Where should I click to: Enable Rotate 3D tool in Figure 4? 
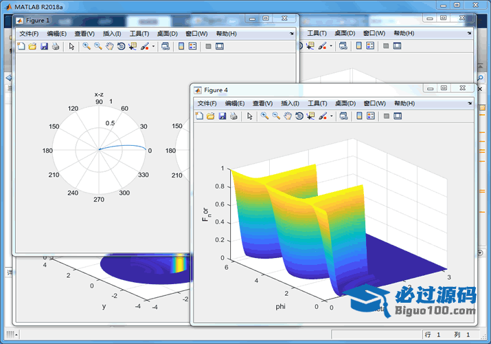(299, 116)
